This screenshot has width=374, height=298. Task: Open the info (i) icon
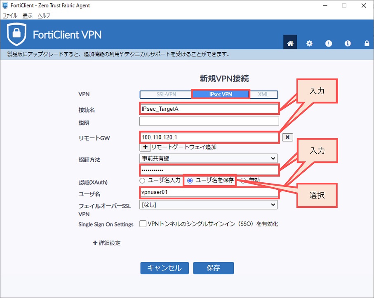pyautogui.click(x=348, y=43)
